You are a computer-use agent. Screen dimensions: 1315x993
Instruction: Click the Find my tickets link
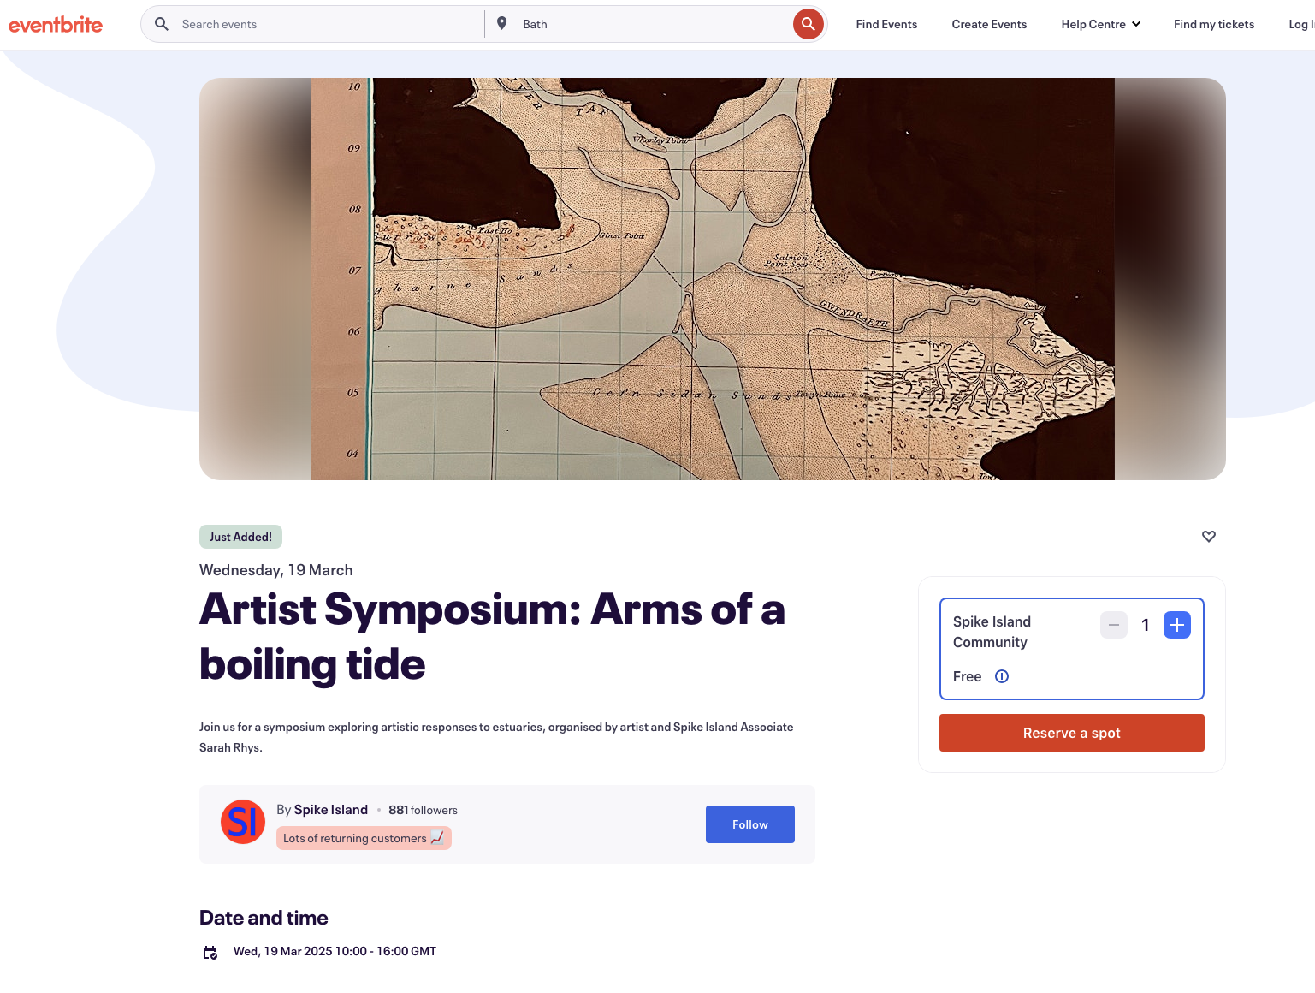1213,24
